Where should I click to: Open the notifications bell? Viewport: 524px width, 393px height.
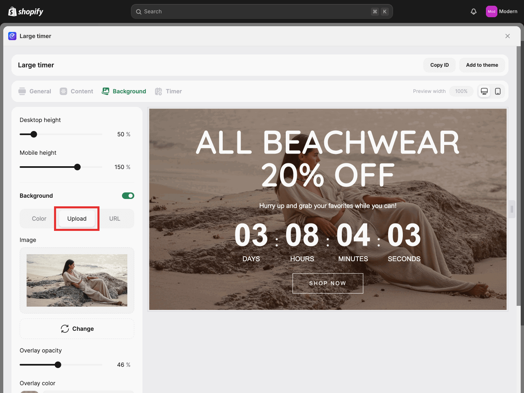coord(474,11)
